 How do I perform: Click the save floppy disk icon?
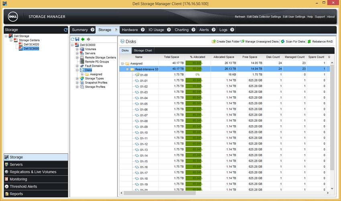pos(77,39)
